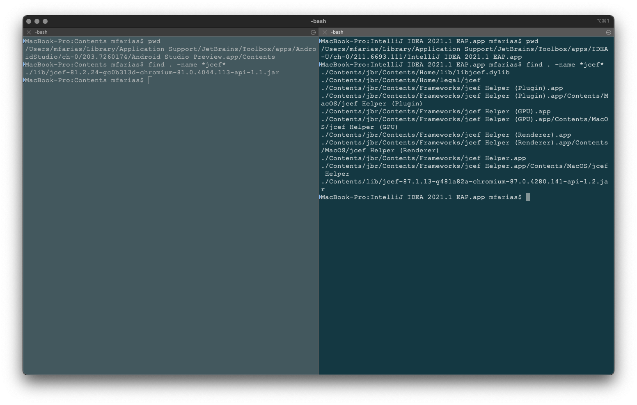Close the left -bash pane
This screenshot has width=637, height=405.
tap(29, 32)
